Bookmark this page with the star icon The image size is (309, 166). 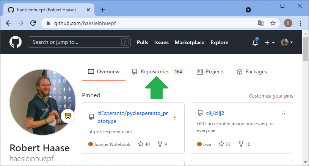(273, 23)
